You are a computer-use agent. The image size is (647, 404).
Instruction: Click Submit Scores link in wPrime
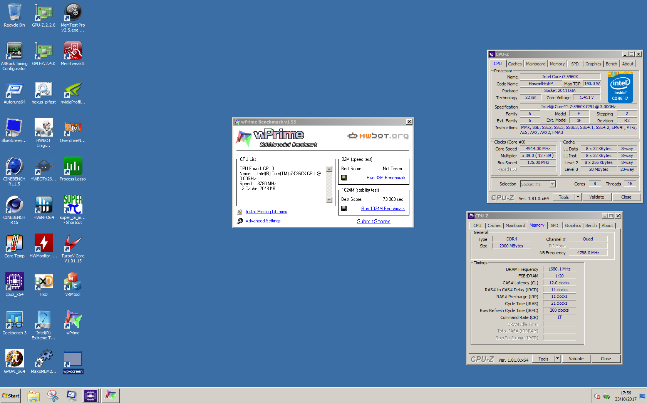374,221
